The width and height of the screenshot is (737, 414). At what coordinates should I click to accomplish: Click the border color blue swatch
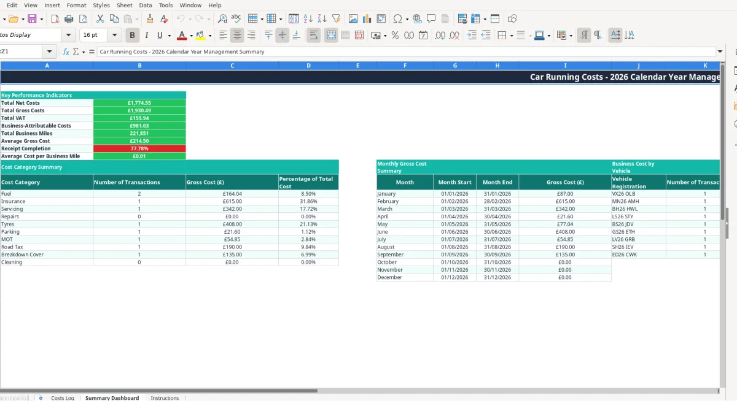click(x=539, y=36)
